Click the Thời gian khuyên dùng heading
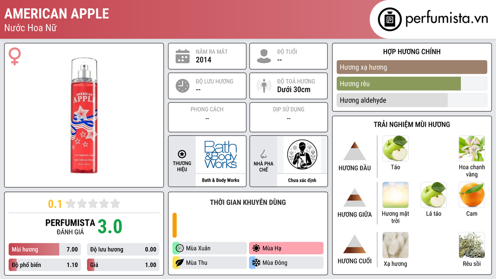The height and width of the screenshot is (279, 496). point(248,202)
